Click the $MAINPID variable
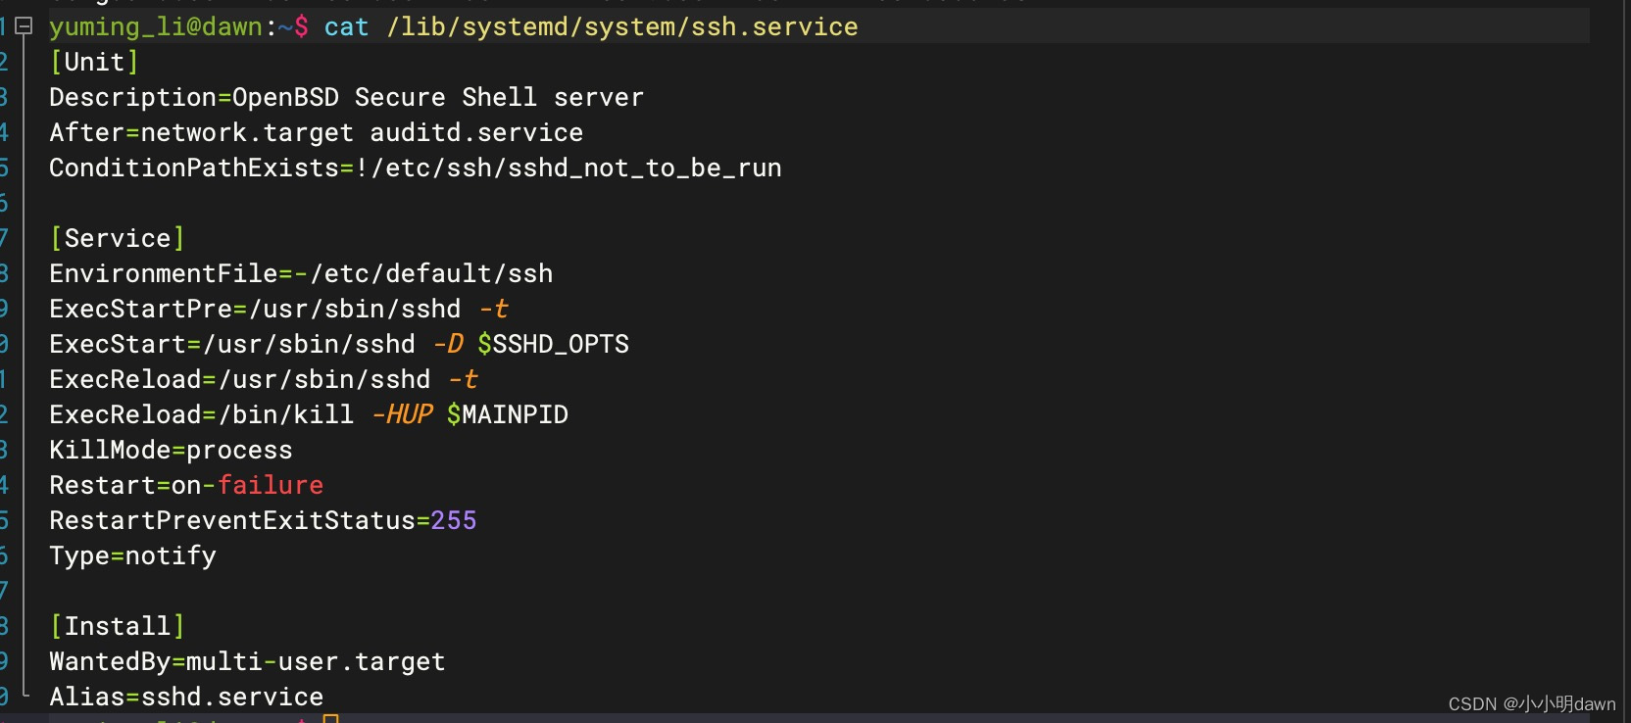Image resolution: width=1631 pixels, height=723 pixels. pos(507,414)
